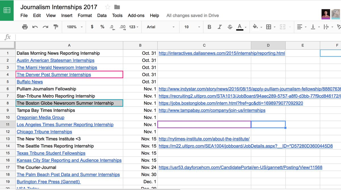Click the merge cells icon
Viewport: 341px width, 190px height.
(x=282, y=27)
